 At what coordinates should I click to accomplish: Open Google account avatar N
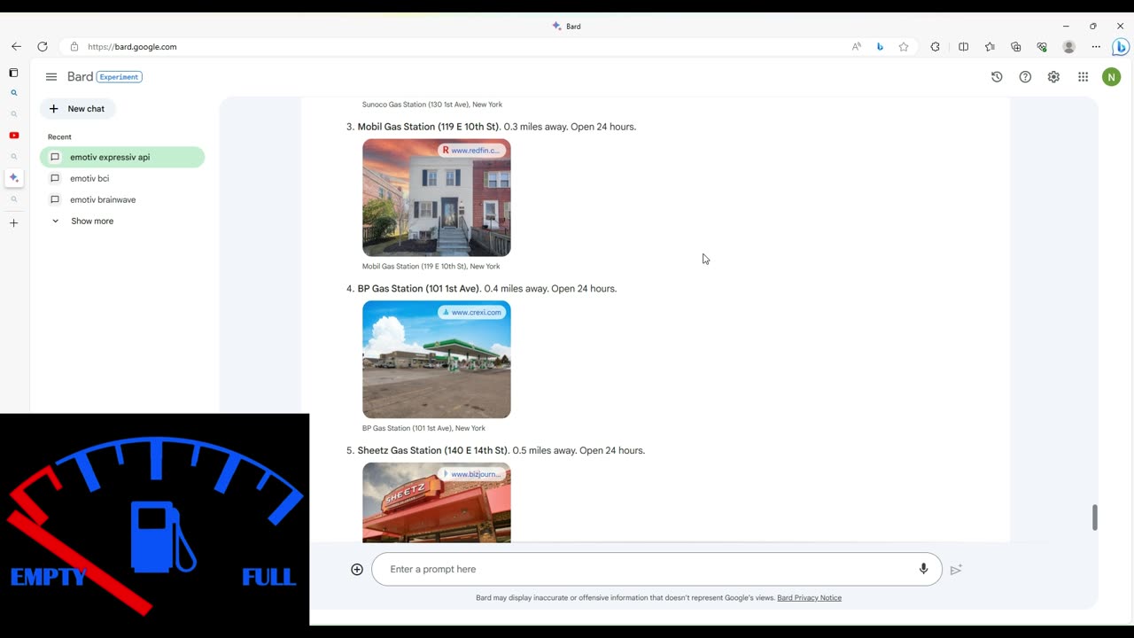(1111, 77)
